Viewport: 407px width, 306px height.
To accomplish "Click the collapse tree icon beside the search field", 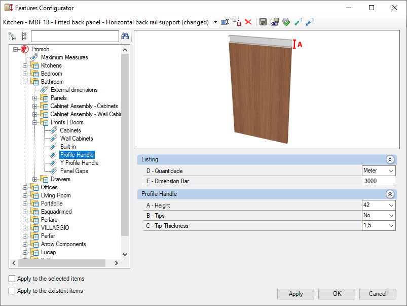I will (x=24, y=36).
